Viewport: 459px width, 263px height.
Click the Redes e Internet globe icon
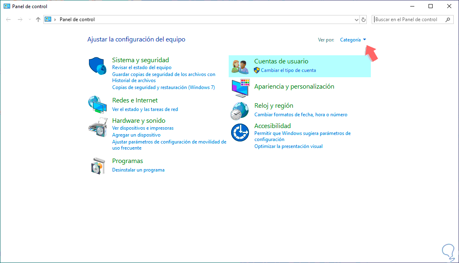click(x=97, y=104)
